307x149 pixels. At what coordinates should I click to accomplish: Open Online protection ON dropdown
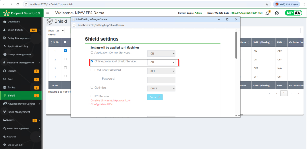tap(161, 62)
